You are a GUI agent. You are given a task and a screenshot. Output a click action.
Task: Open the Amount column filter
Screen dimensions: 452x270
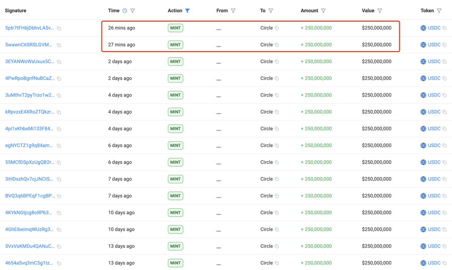(x=323, y=11)
